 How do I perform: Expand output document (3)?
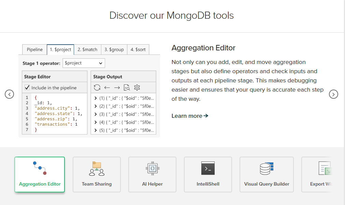(96, 114)
